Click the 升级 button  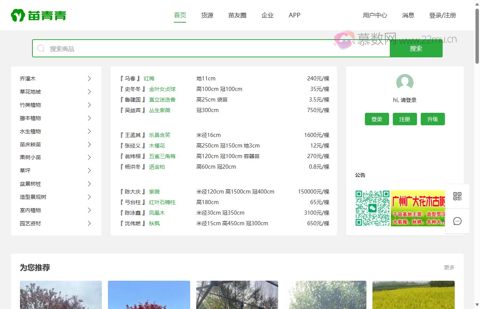(432, 119)
